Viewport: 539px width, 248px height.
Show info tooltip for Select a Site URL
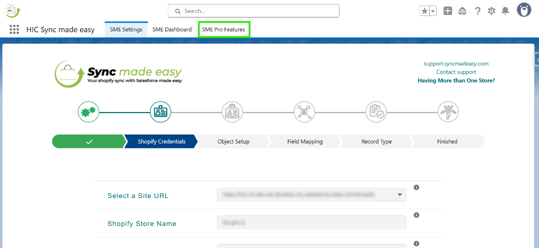pos(416,187)
